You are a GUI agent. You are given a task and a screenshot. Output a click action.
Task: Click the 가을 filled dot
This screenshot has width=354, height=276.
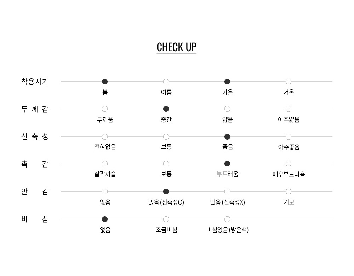(x=227, y=82)
